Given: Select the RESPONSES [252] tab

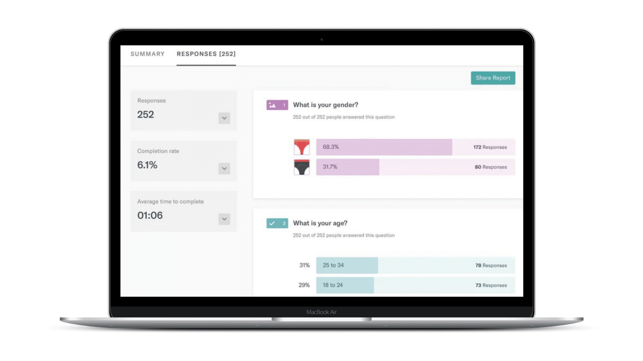Looking at the screenshot, I should click(x=206, y=54).
